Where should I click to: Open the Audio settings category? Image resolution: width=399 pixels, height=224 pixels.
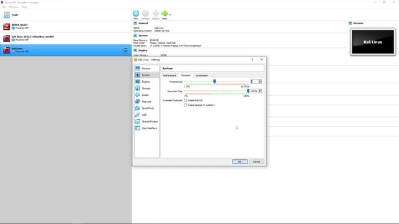147,95
